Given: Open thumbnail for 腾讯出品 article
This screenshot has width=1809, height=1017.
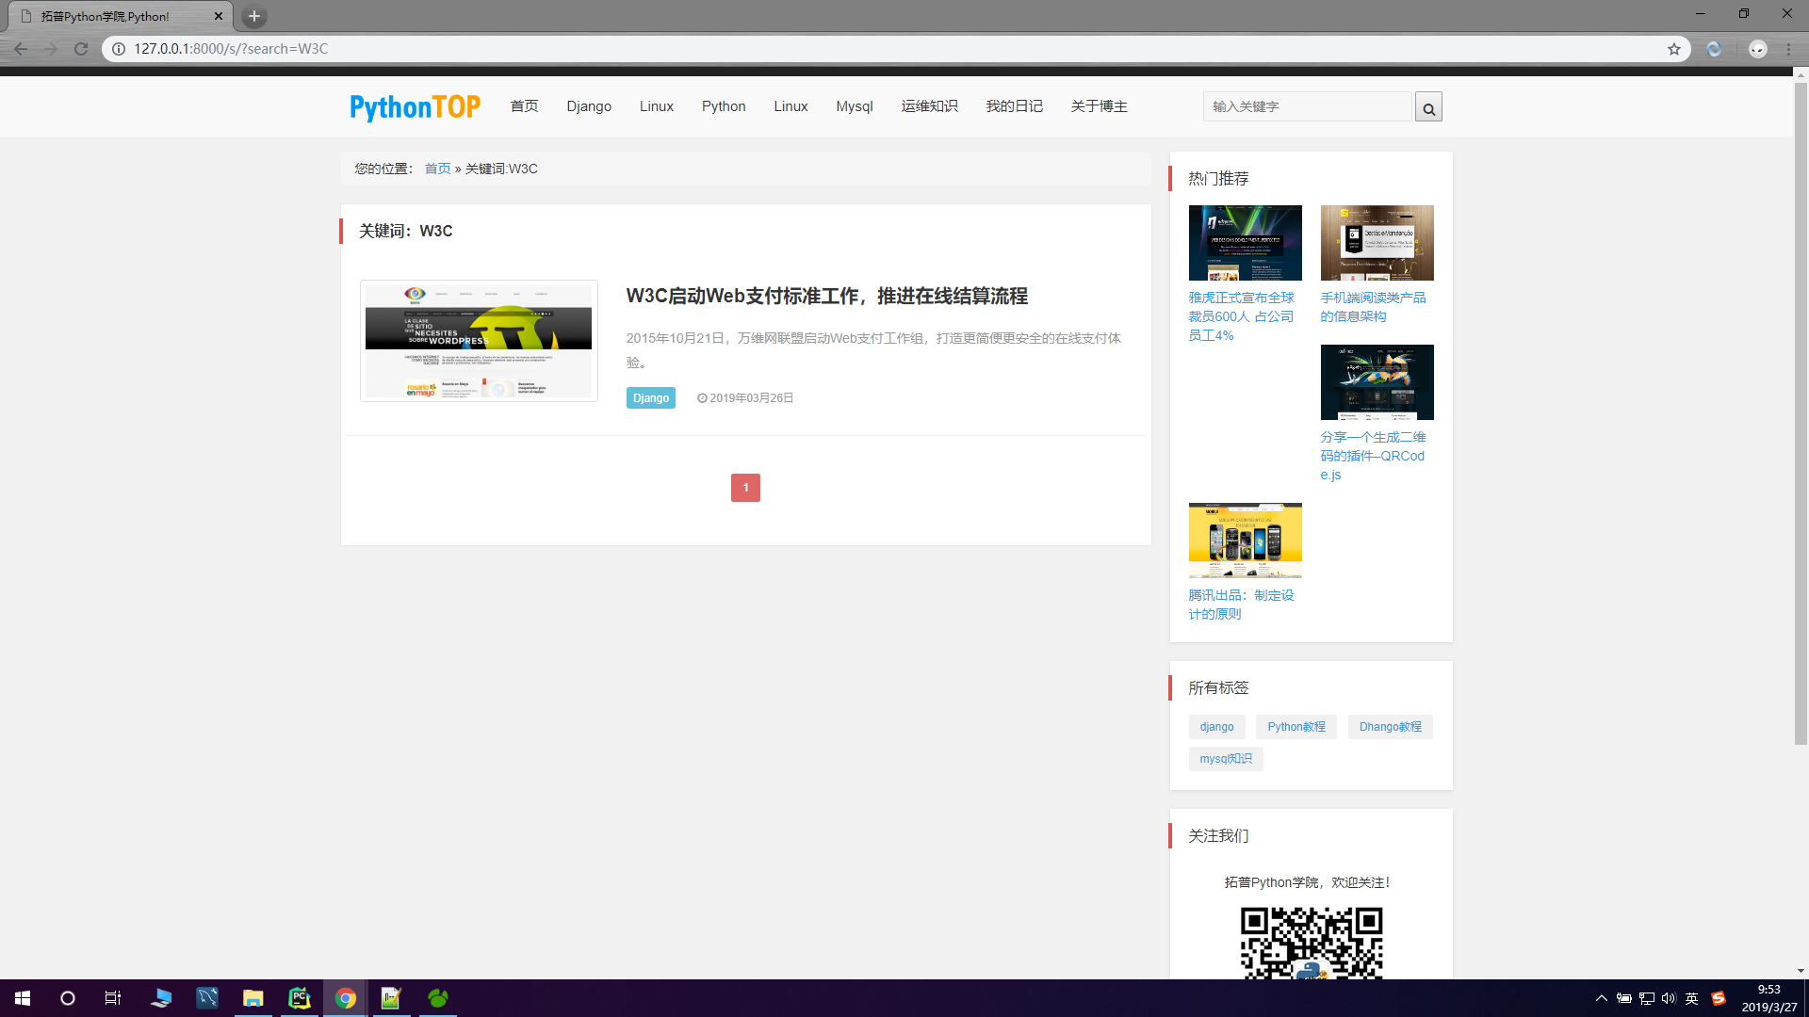Looking at the screenshot, I should 1245,541.
